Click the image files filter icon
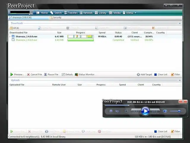Image resolution: width=190 pixels, height=143 pixels. (96, 28)
